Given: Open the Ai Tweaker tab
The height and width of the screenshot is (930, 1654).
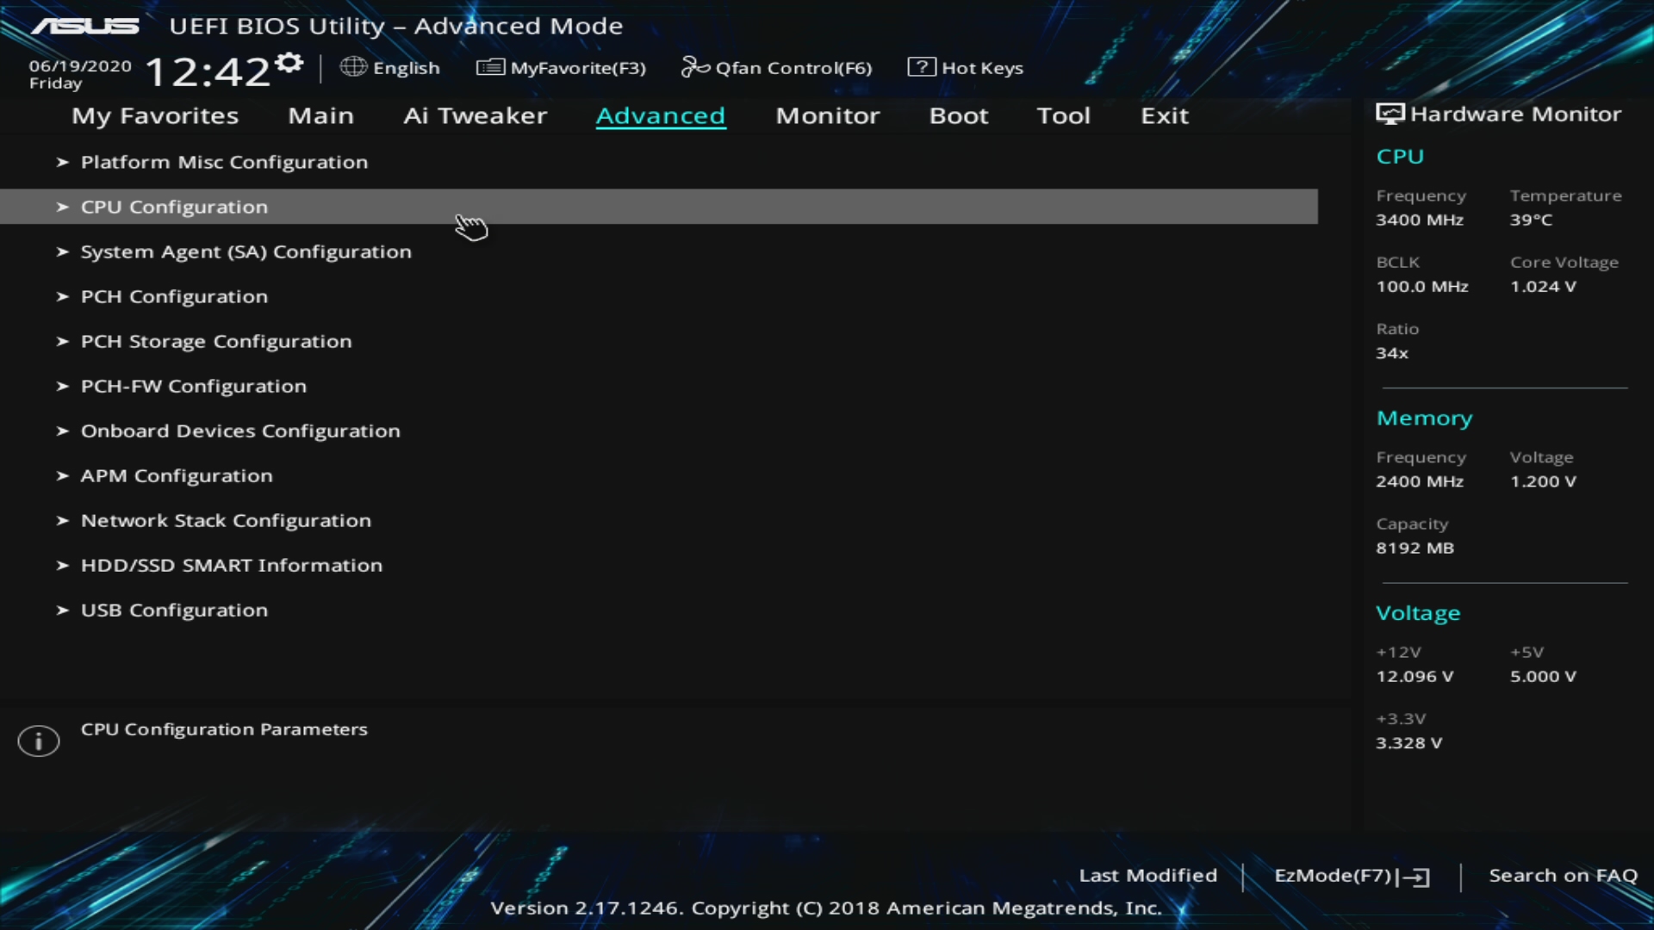Looking at the screenshot, I should coord(475,115).
